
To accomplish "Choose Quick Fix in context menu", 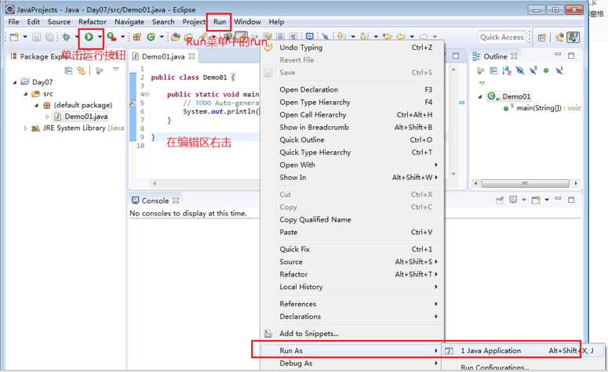I will click(351, 249).
